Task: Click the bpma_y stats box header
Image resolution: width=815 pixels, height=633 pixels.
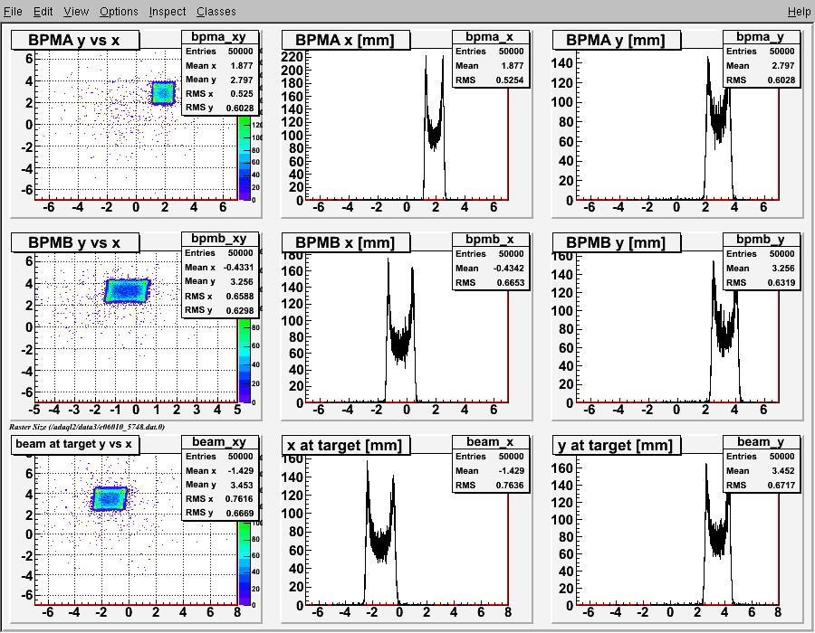Action: coord(761,36)
